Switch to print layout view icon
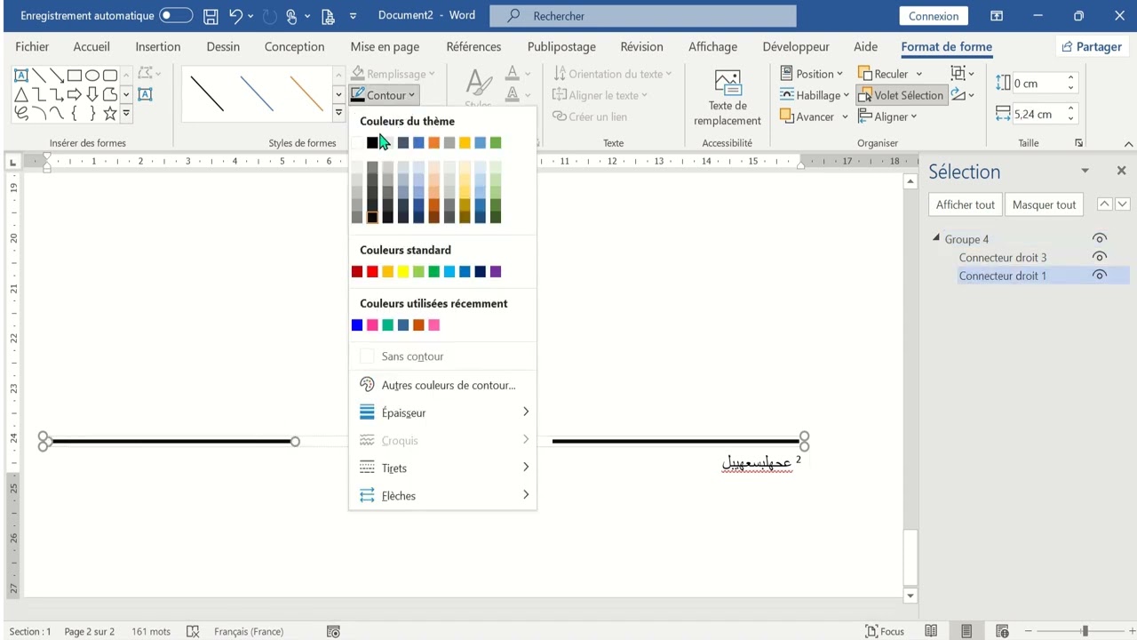Image resolution: width=1137 pixels, height=640 pixels. [966, 631]
